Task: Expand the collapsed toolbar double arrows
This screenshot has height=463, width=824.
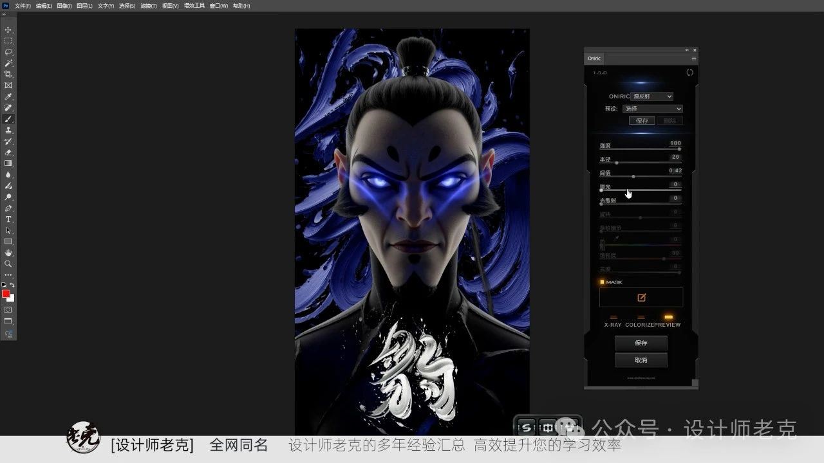Action: pyautogui.click(x=4, y=14)
